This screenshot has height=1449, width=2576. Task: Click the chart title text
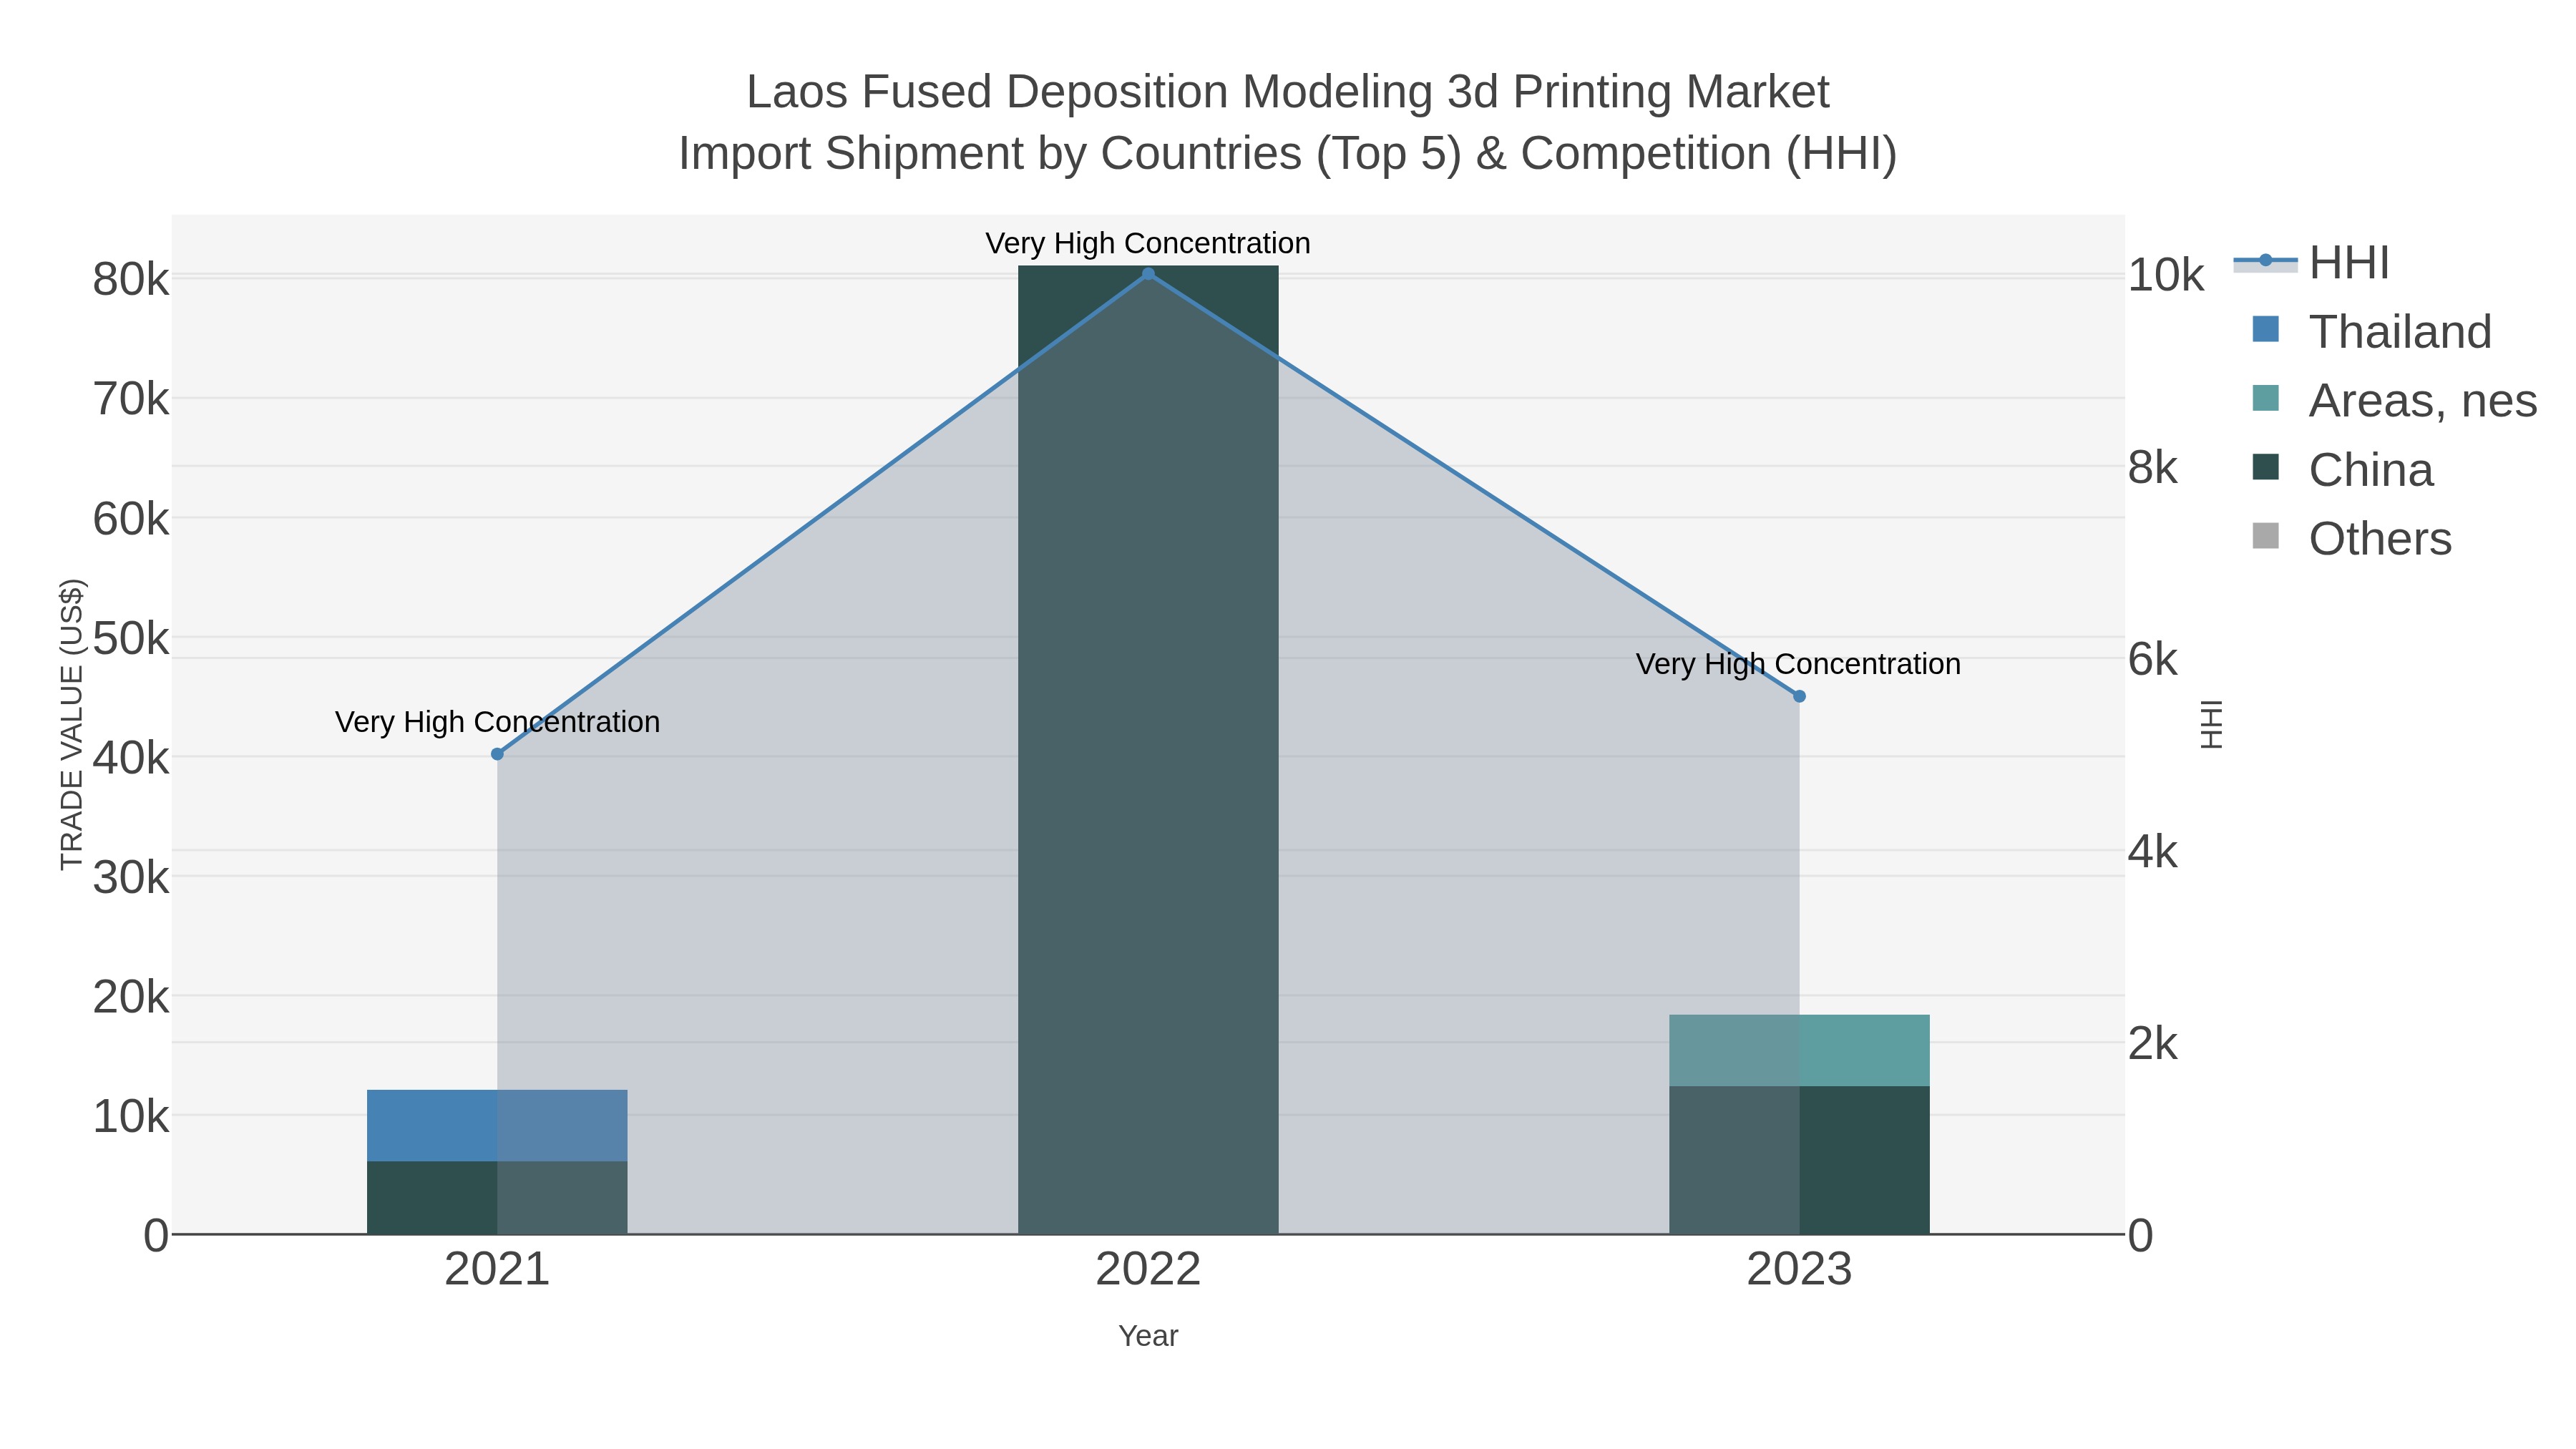tap(1288, 122)
